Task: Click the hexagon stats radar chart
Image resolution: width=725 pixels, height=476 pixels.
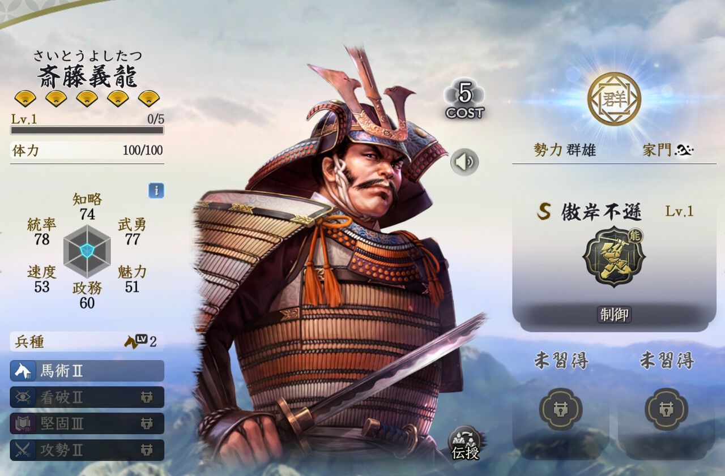Action: pos(87,251)
